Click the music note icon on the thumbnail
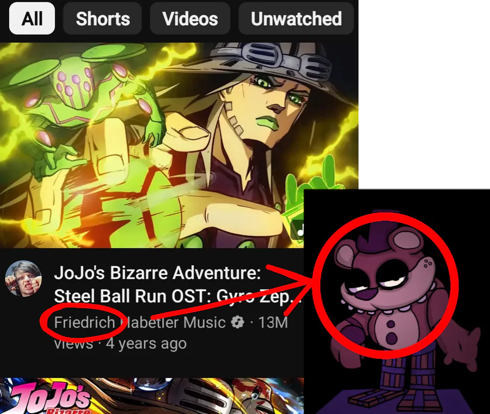The image size is (490, 414). [298, 230]
